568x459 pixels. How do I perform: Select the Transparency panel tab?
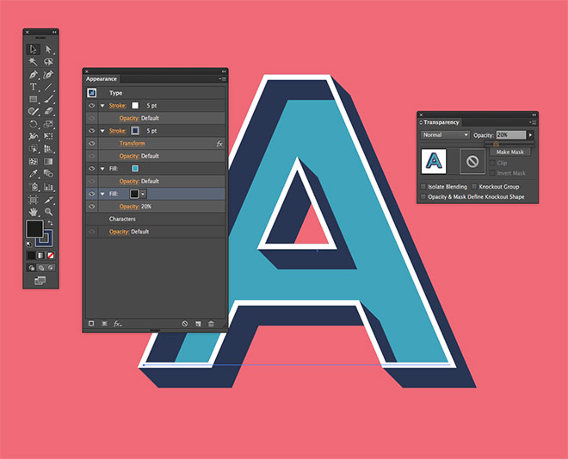440,122
